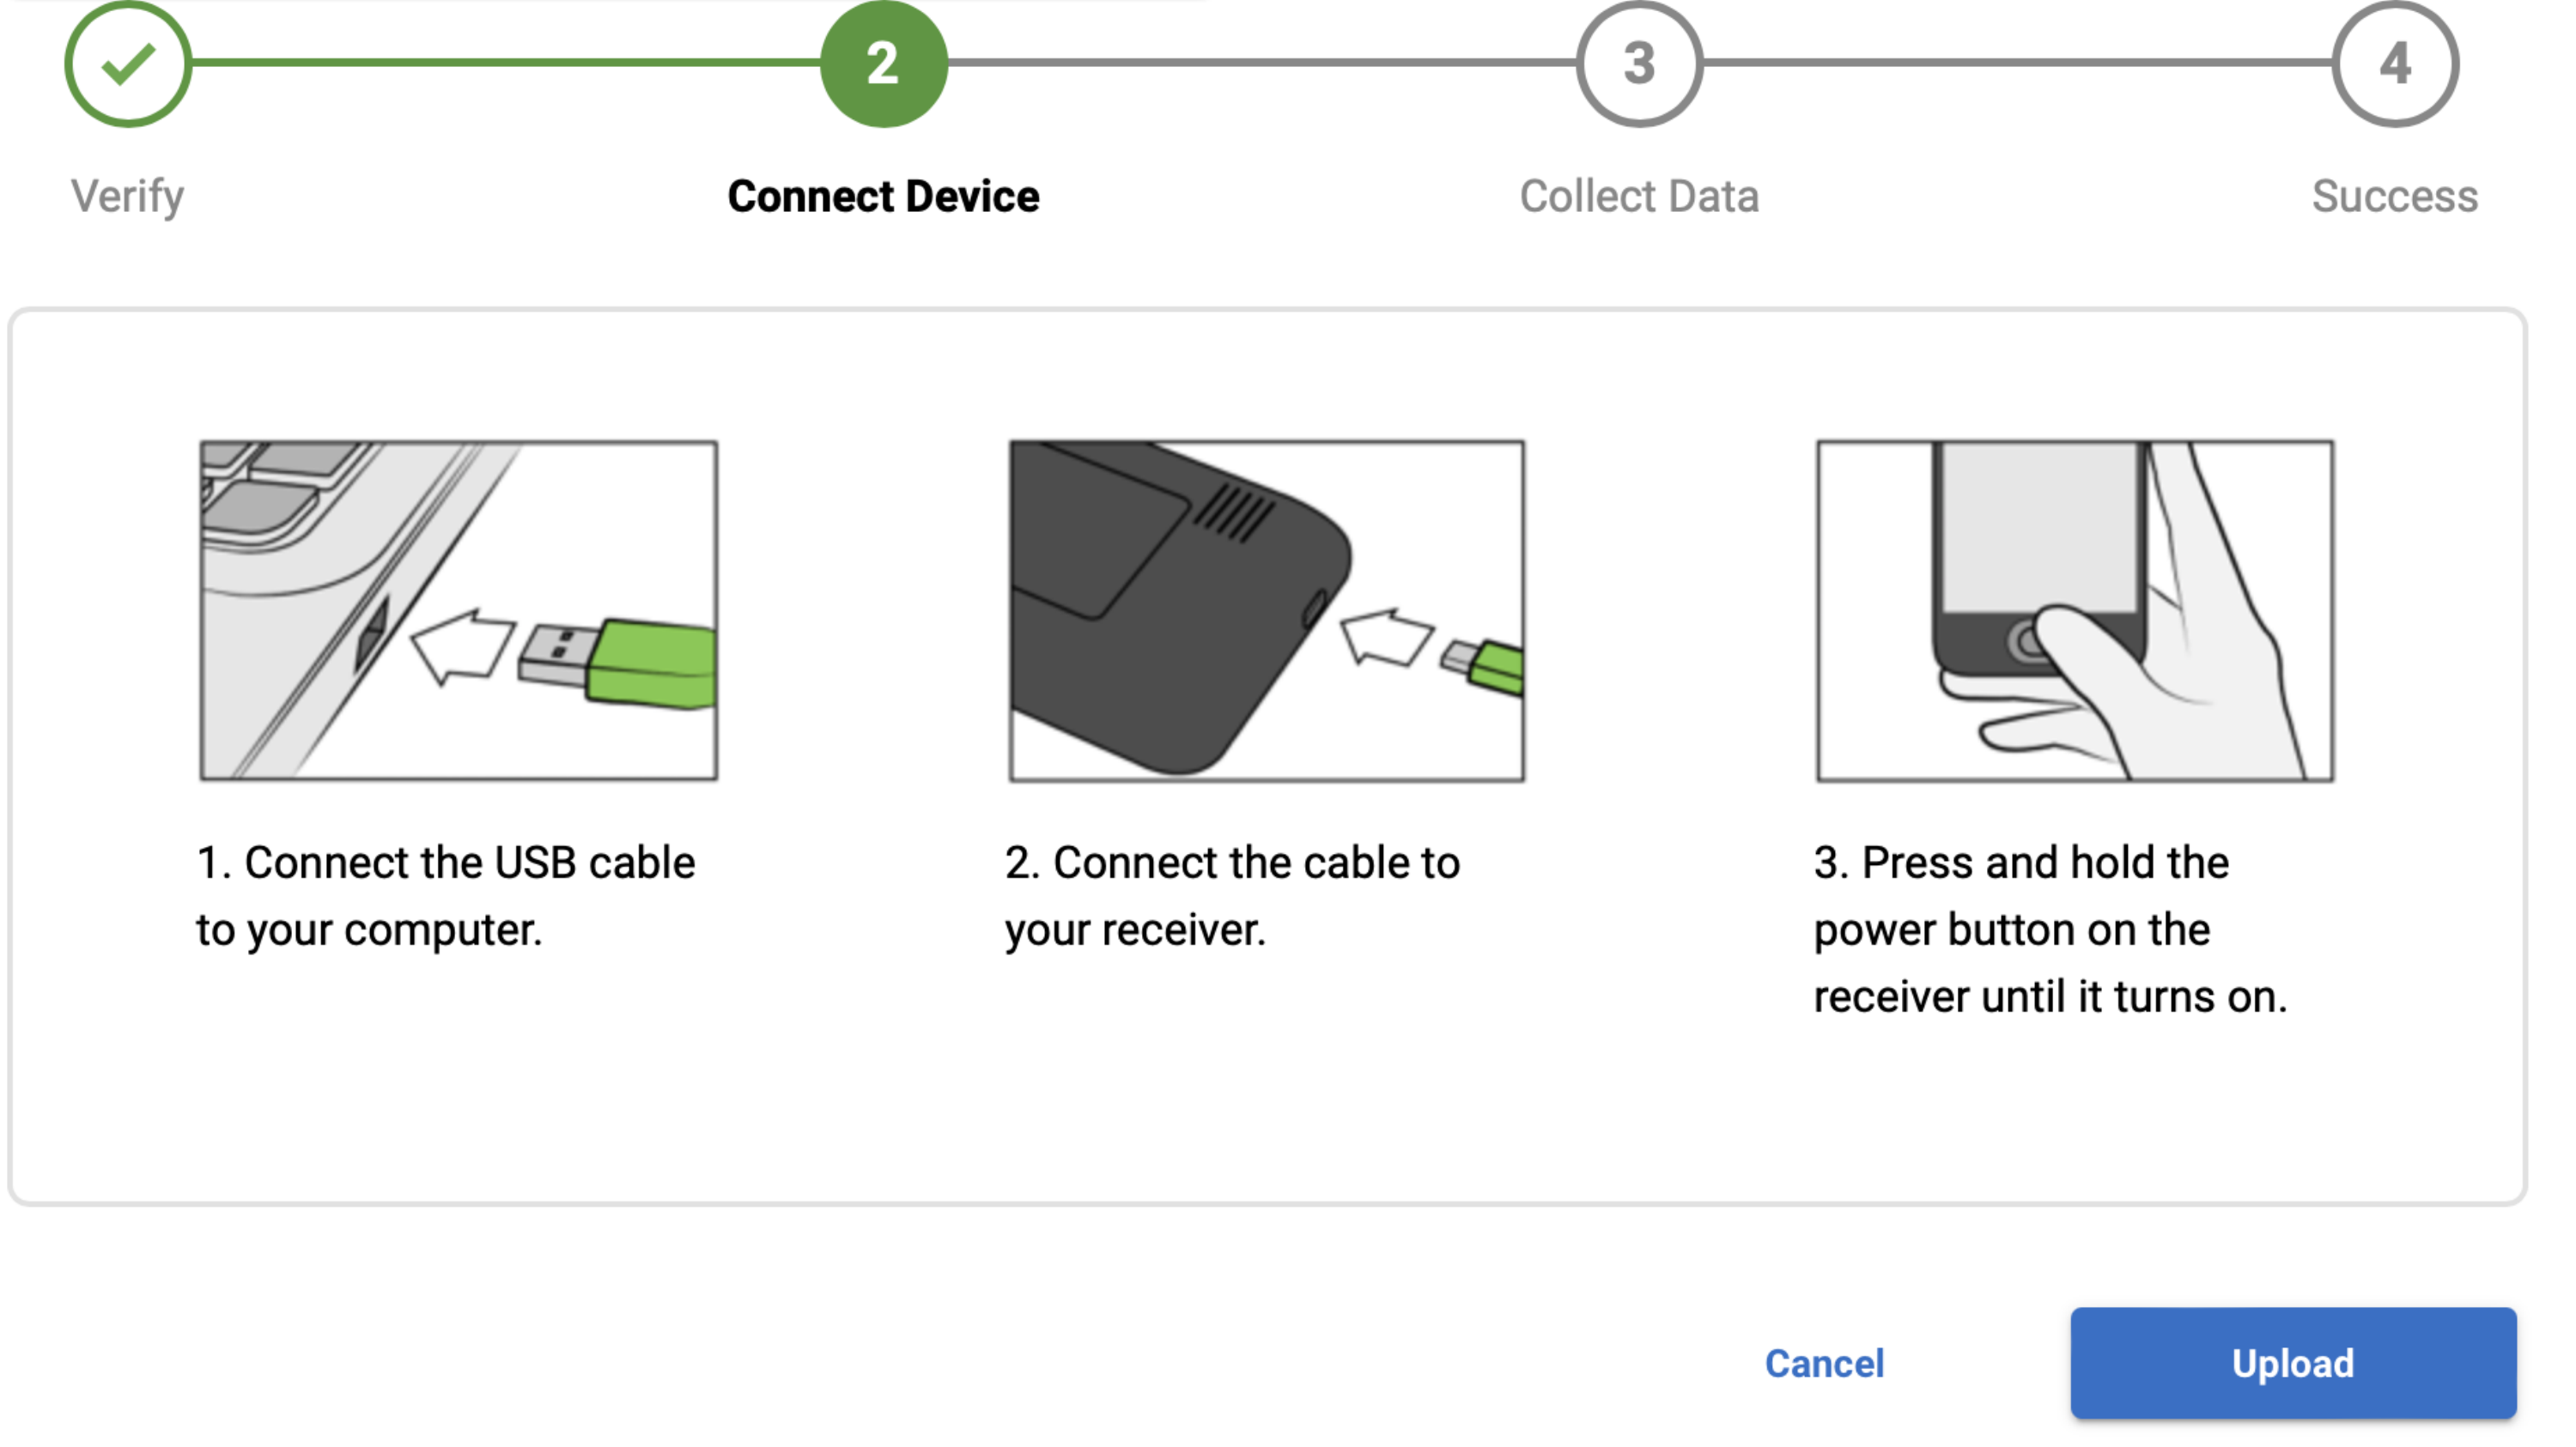Click the gray progress line before step 3
Viewport: 2576px width, 1447px height.
[1260, 62]
